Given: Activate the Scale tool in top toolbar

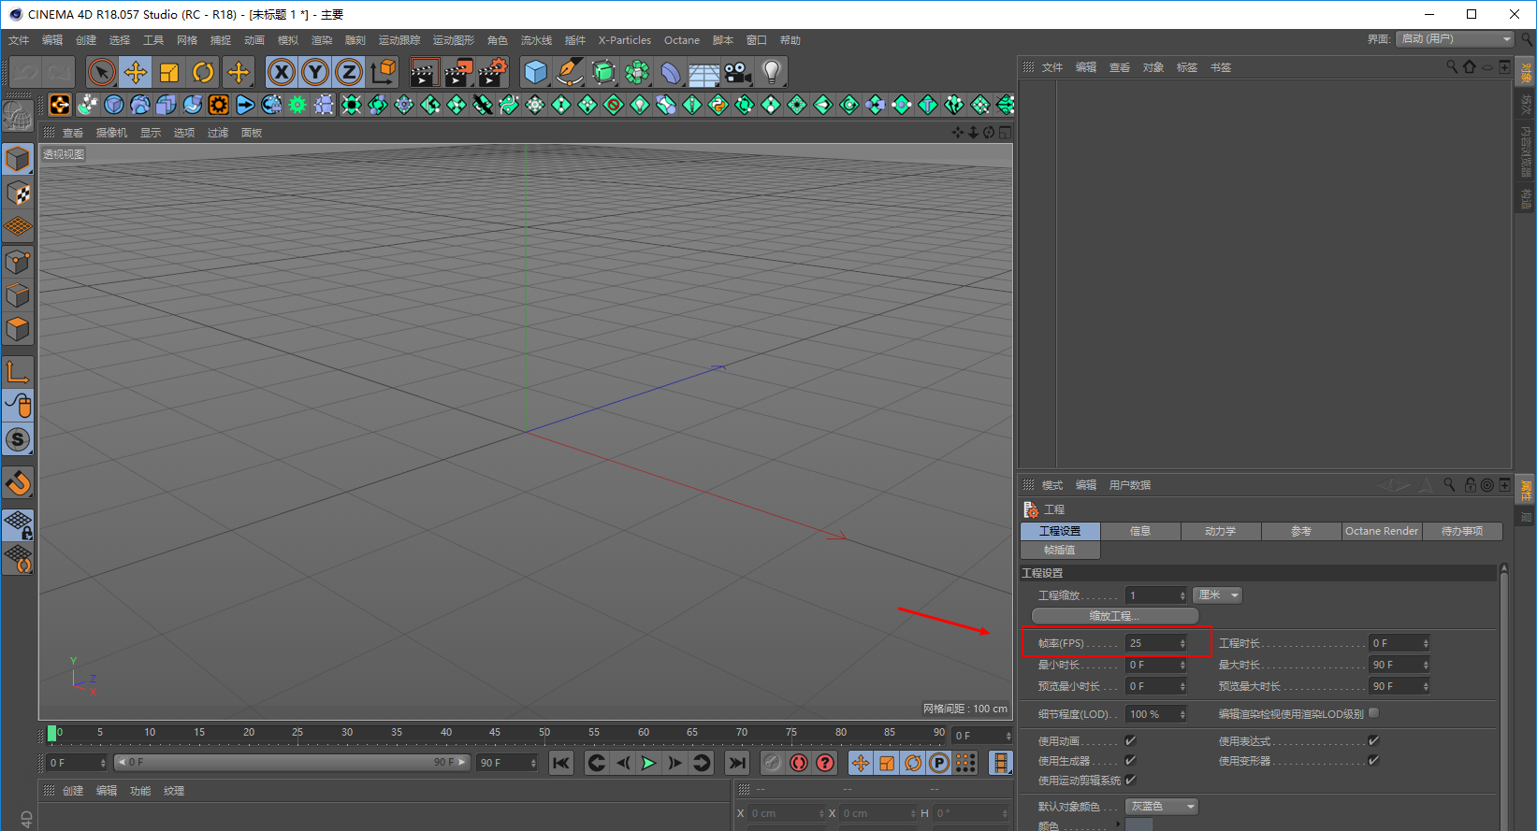Looking at the screenshot, I should (x=169, y=72).
